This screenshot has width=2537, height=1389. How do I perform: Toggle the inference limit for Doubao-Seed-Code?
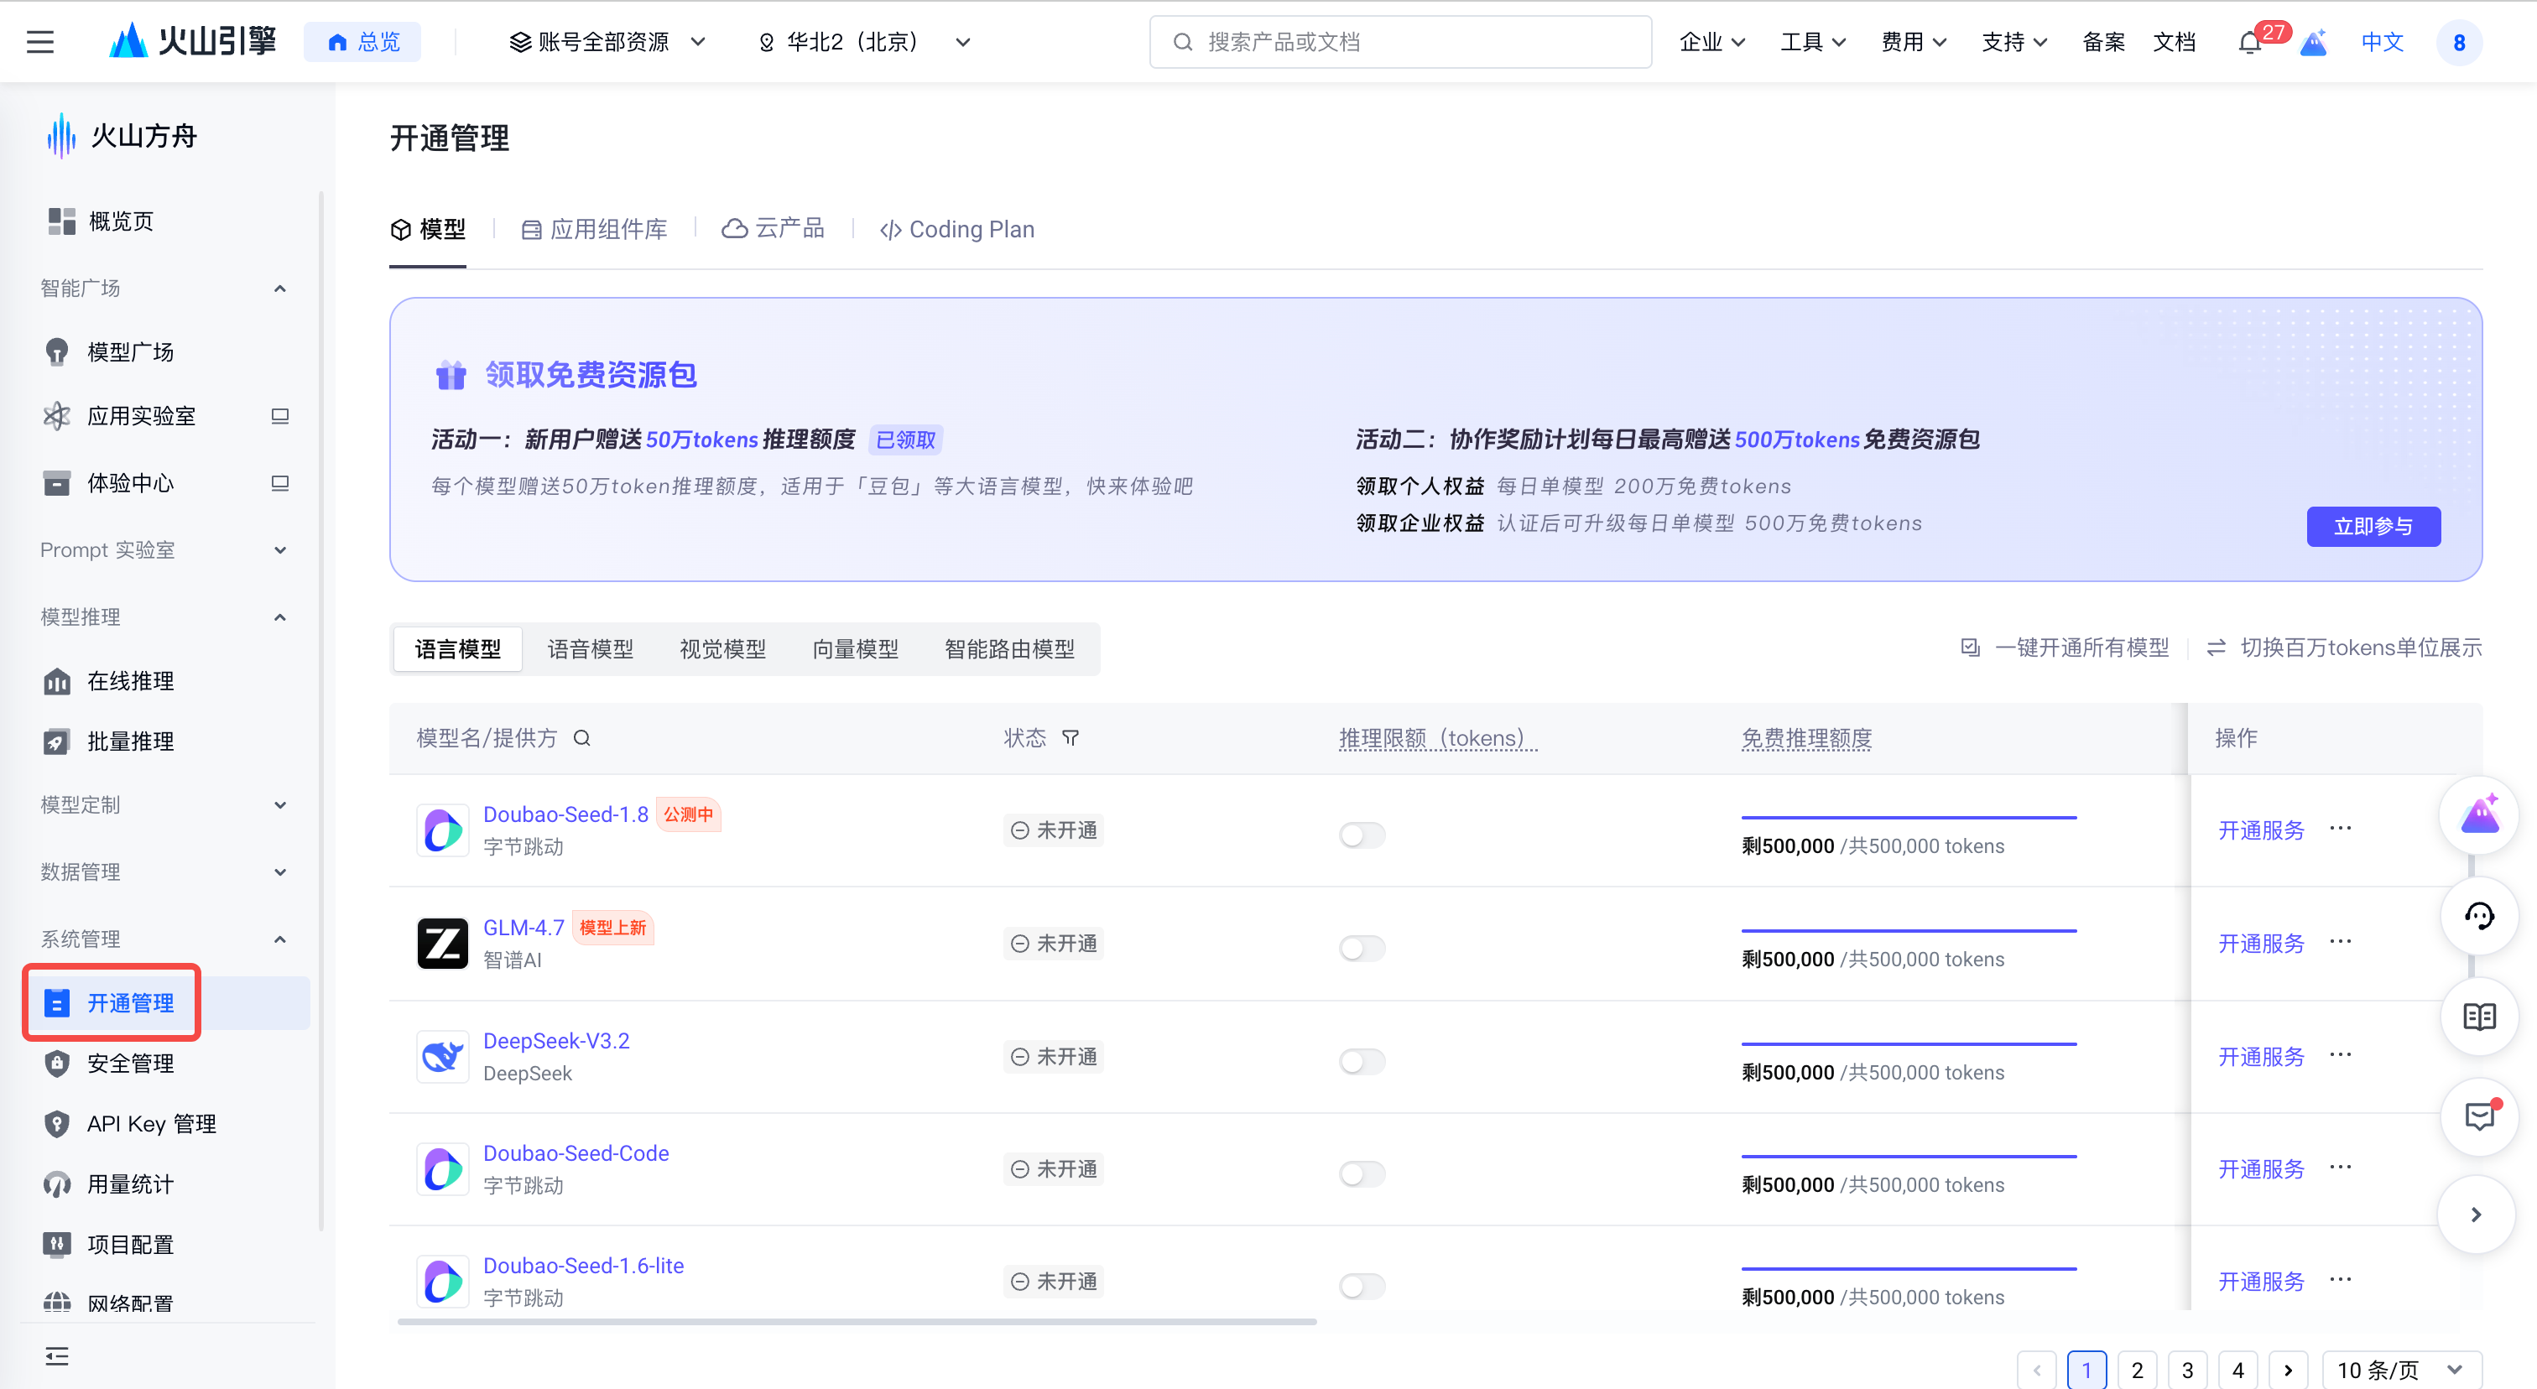[1362, 1173]
